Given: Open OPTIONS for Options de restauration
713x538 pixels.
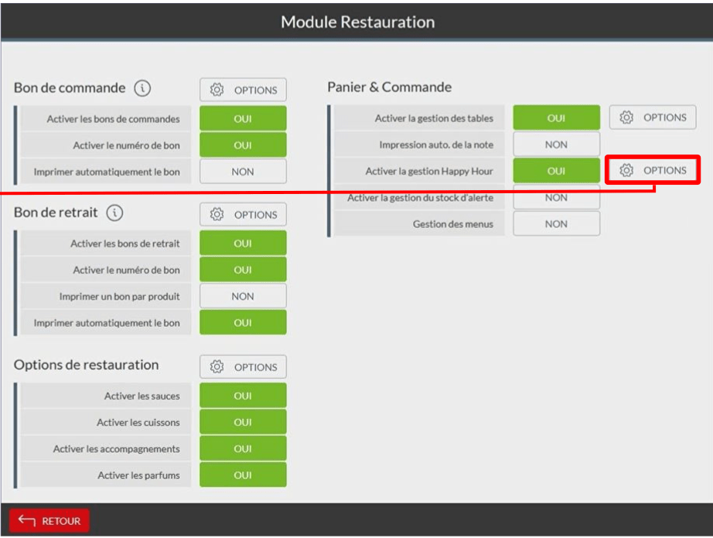Looking at the screenshot, I should 243,366.
